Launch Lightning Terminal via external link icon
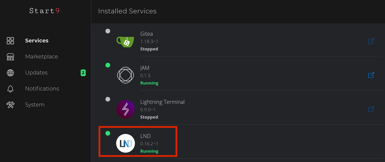385x162 pixels. [371, 109]
